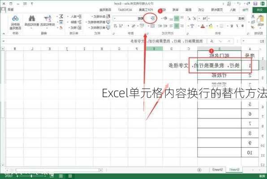Decrease font size with the smaller A icon
The image size is (267, 179).
(x=189, y=18)
